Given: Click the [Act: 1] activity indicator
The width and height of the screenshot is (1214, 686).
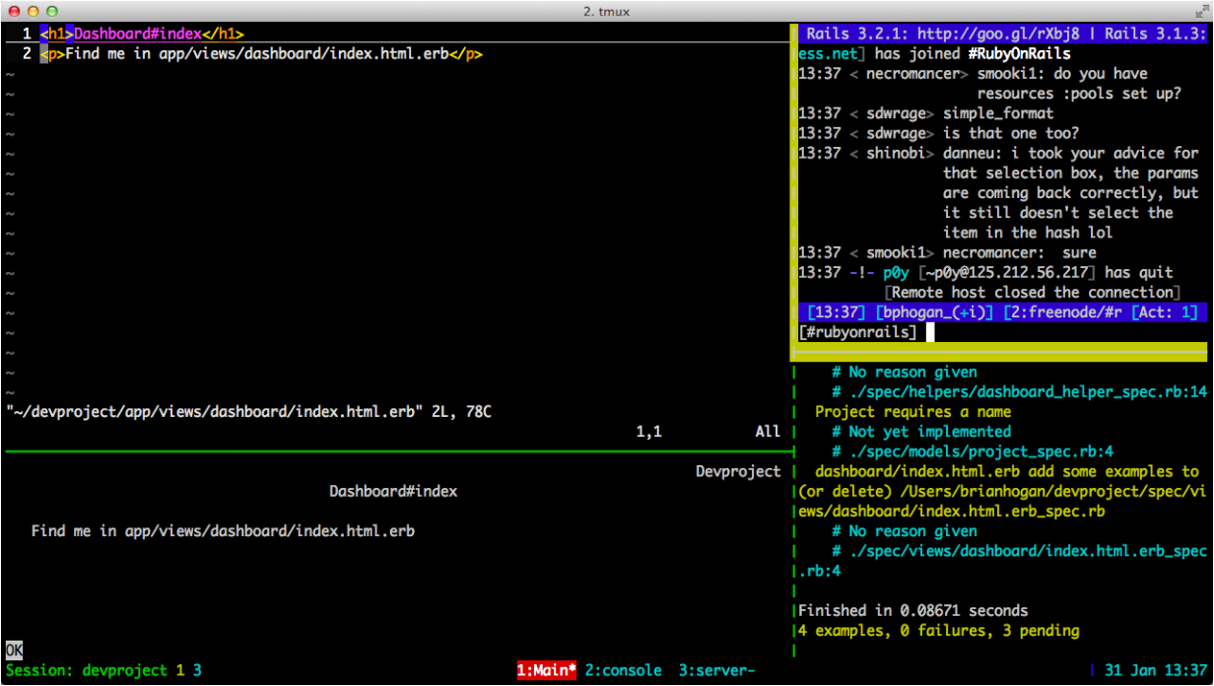Looking at the screenshot, I should point(1166,312).
